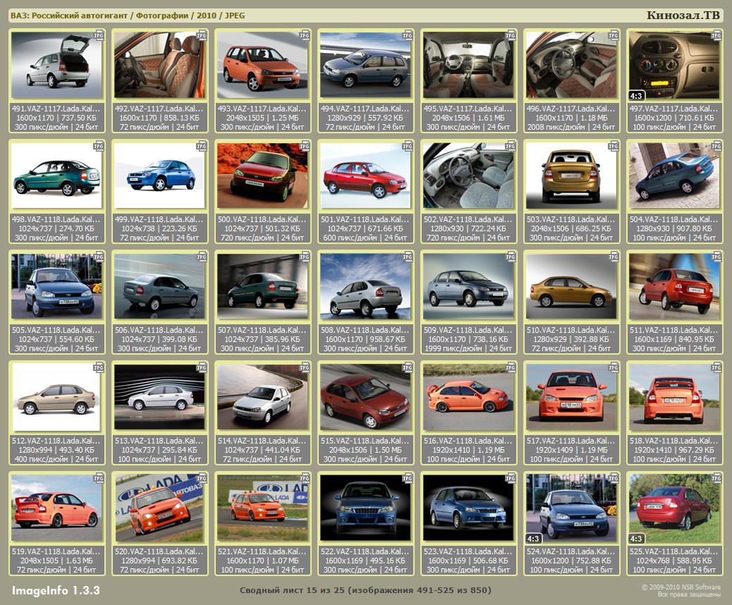Screen dimensions: 732x605
Task: Click the ImageInfo 1.3.3 label
Action: click(x=56, y=589)
